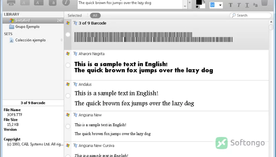The image size is (276, 157).
Task: Reset the default black and white colors icon
Action: coord(197,7)
